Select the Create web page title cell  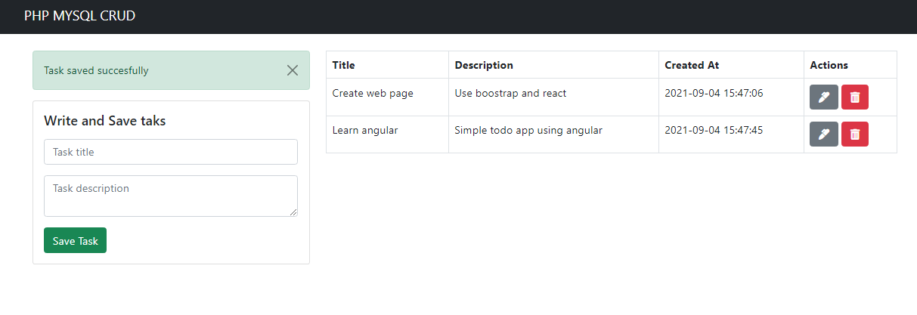(387, 97)
